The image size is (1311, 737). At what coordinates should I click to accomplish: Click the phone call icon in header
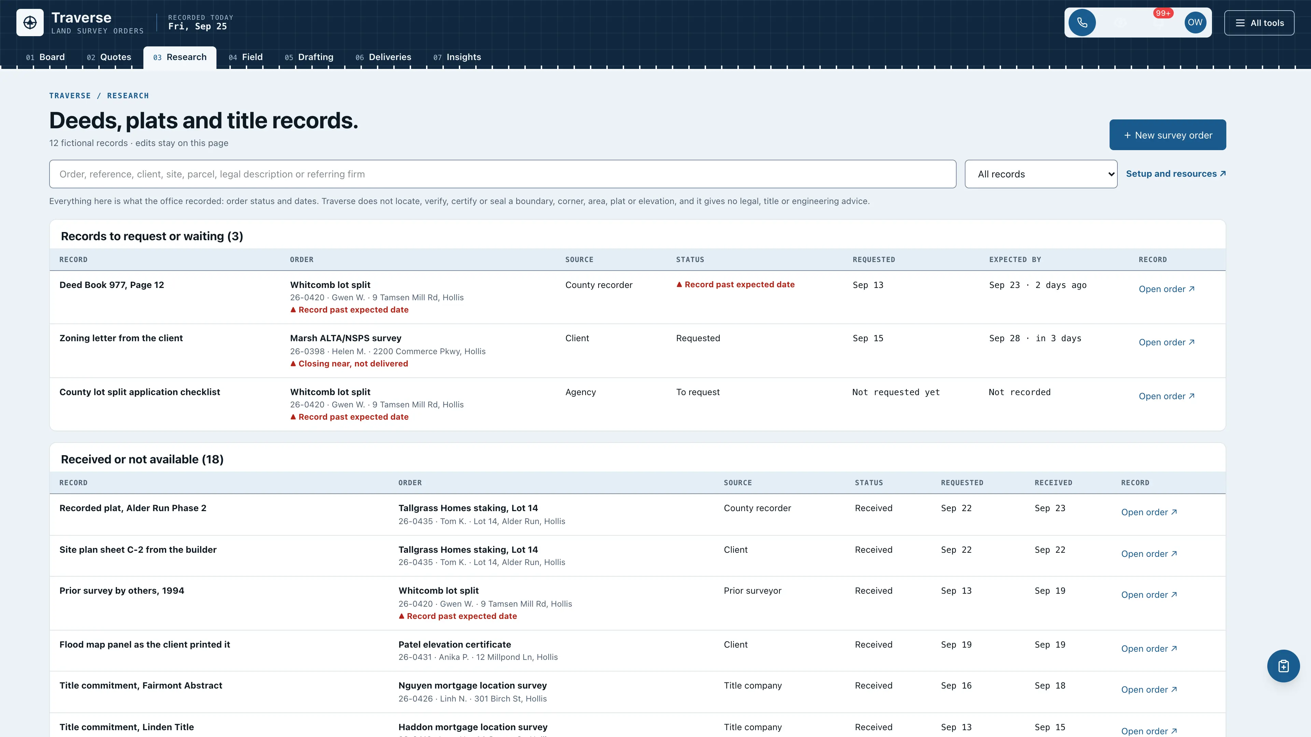[x=1082, y=23]
